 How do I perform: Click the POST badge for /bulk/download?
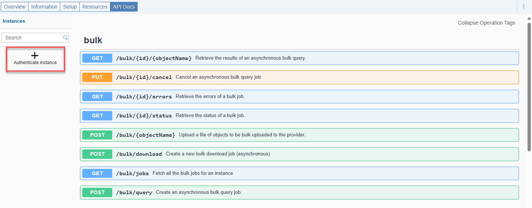tap(97, 154)
